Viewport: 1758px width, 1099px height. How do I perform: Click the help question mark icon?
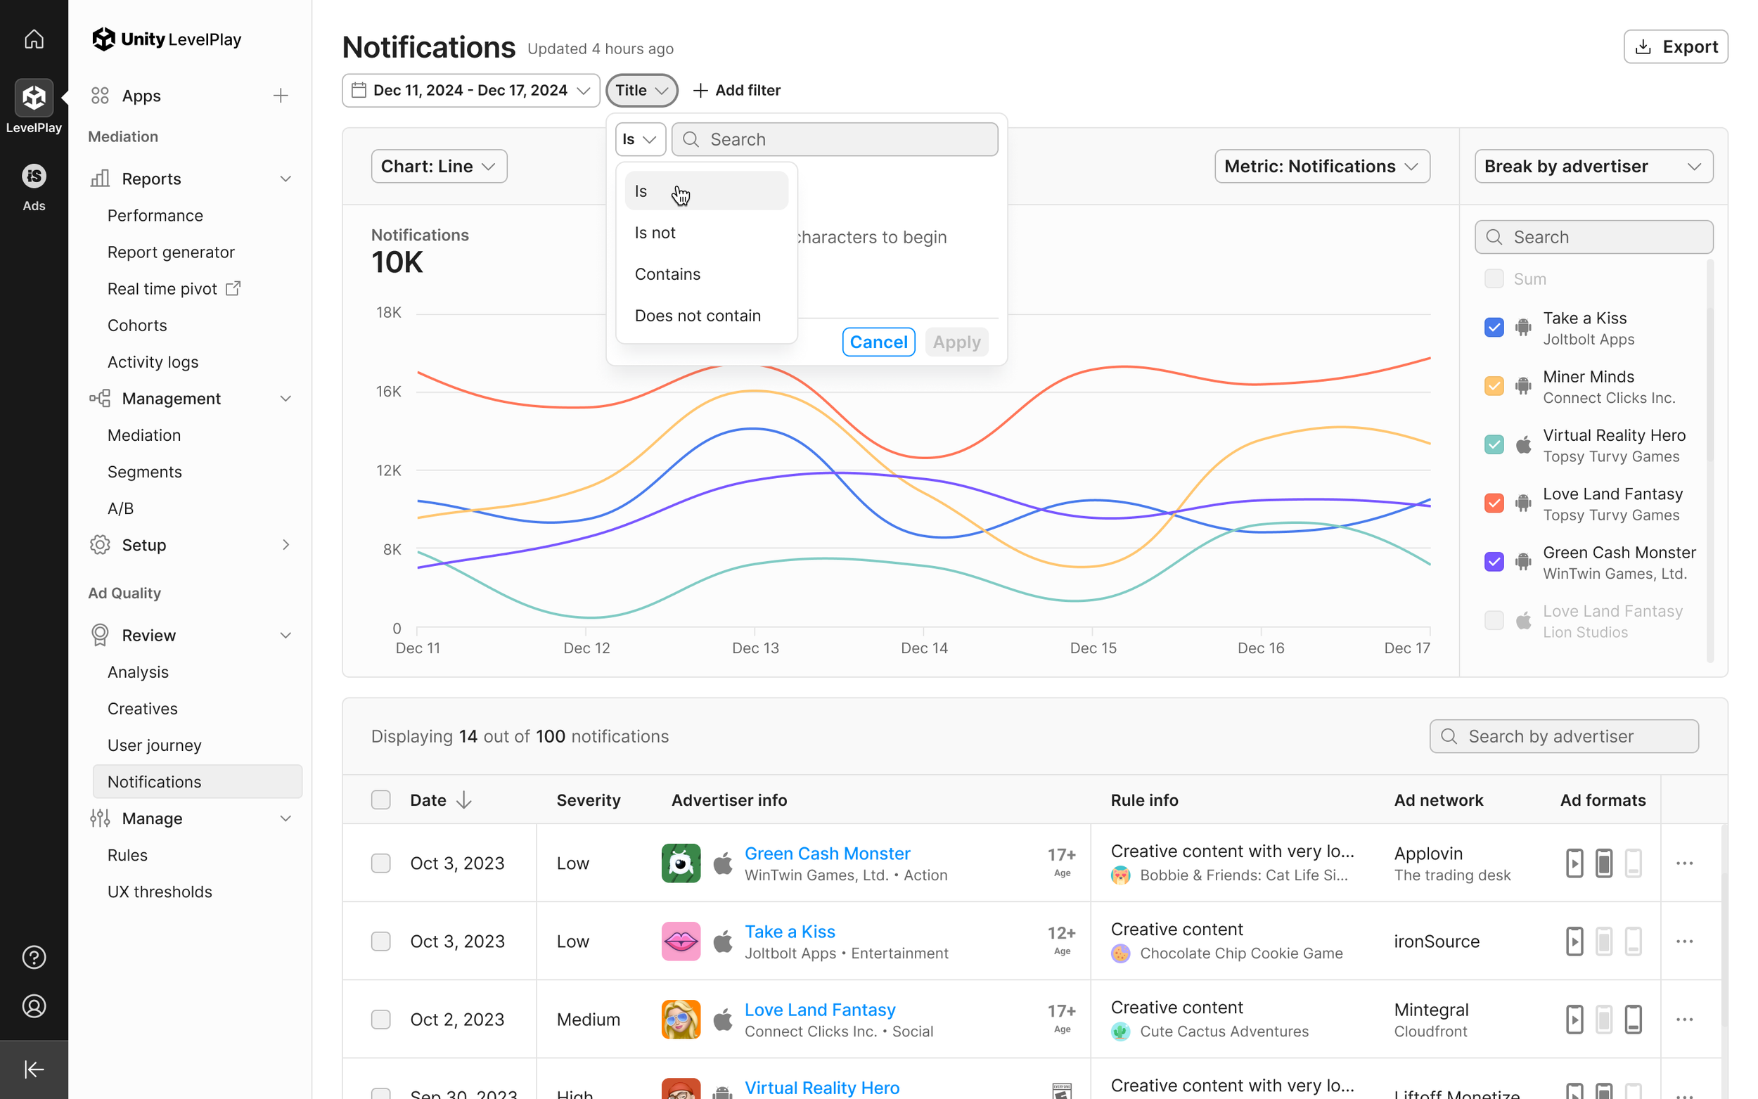34,957
